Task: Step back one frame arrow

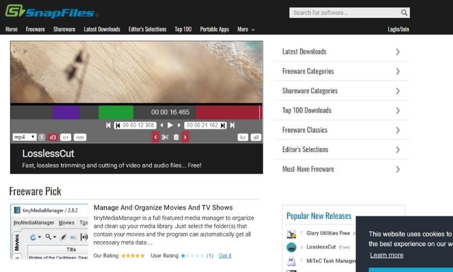Action: [x=161, y=125]
